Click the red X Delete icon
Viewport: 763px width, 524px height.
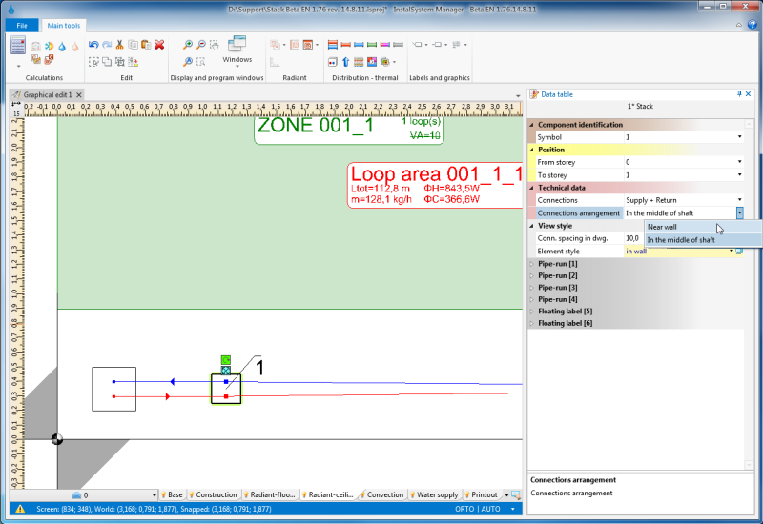tap(159, 45)
